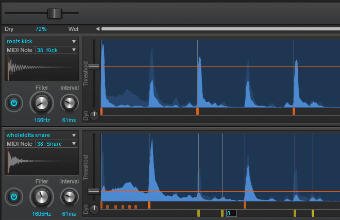Click the 72% dry/wet value
Viewport: 340px width, 220px height.
[x=41, y=29]
